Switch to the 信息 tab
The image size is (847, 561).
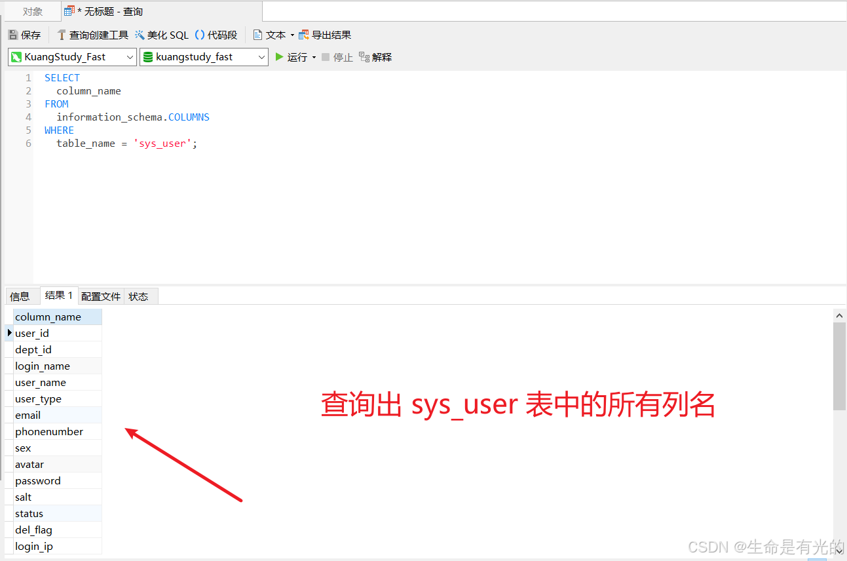point(21,296)
